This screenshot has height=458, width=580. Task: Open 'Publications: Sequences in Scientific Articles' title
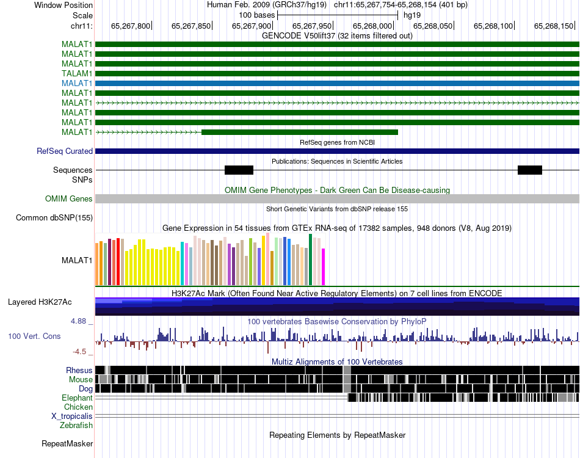click(337, 161)
